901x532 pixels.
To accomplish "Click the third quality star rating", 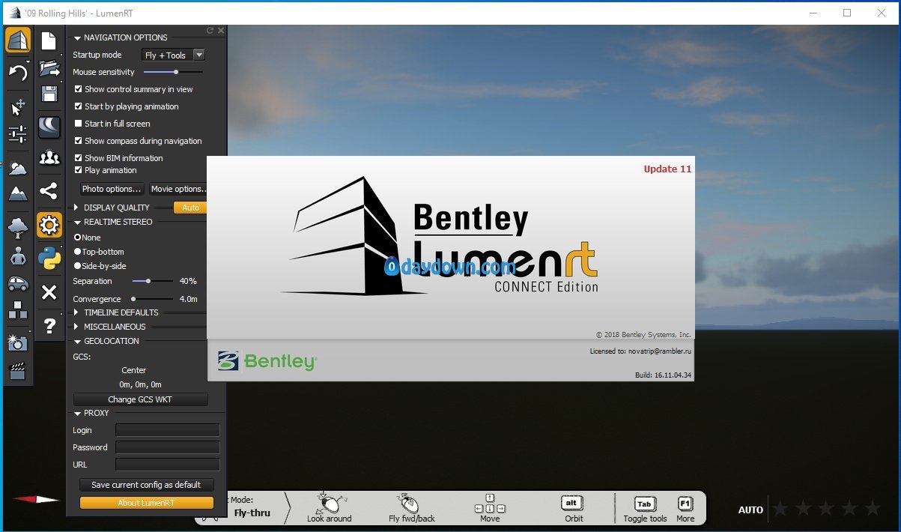I will 826,509.
